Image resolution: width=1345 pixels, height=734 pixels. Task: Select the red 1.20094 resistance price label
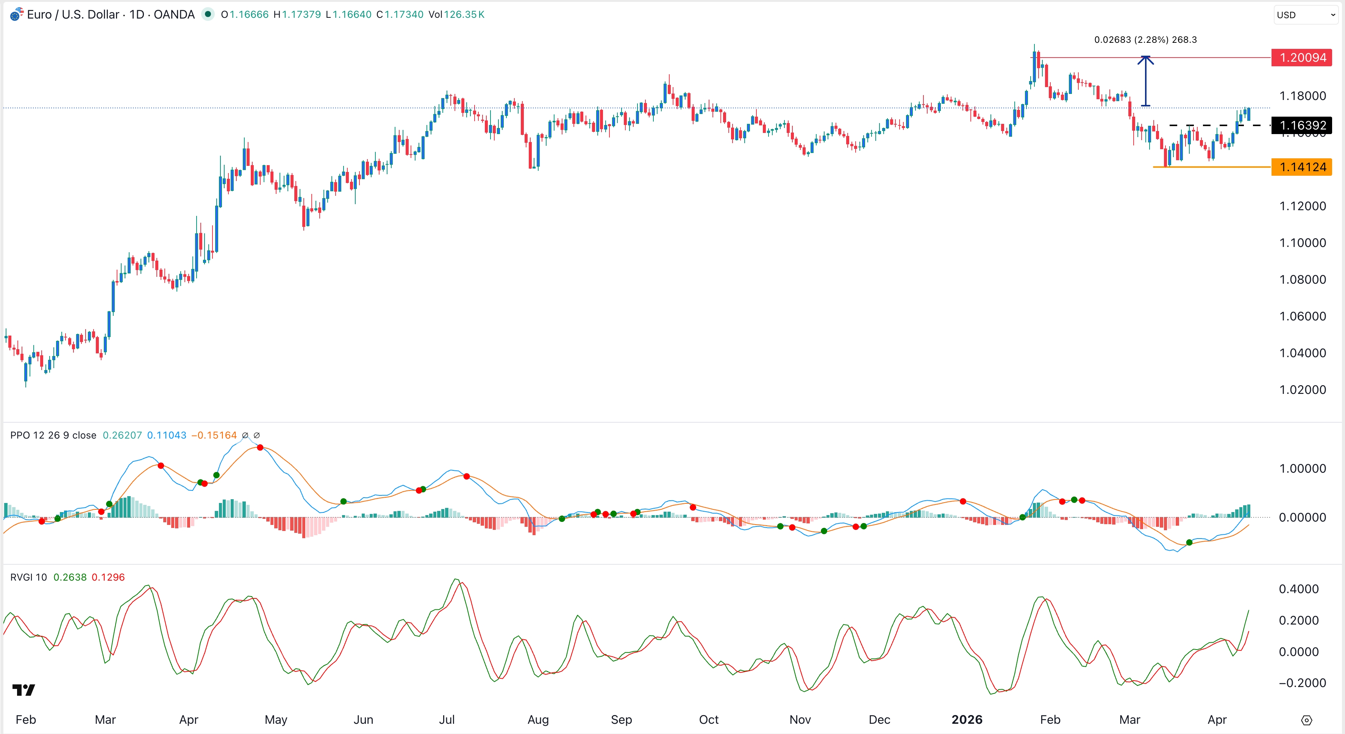(1302, 58)
